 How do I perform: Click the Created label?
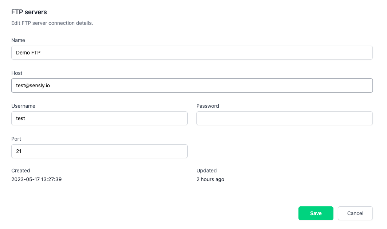21,171
